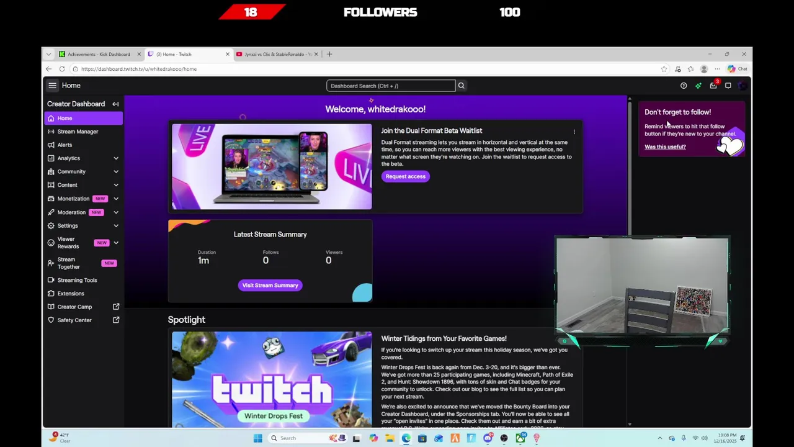Screen dimensions: 794x447
Task: Click the Request access button
Action: [406, 176]
